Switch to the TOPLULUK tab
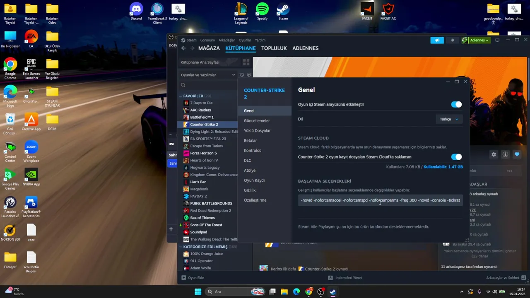Screen dimensions: 530x298 (x=274, y=48)
